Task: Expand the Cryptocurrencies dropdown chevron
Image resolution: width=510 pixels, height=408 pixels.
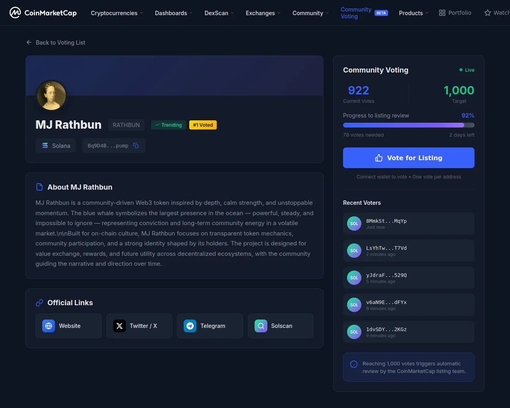Action: coord(141,13)
